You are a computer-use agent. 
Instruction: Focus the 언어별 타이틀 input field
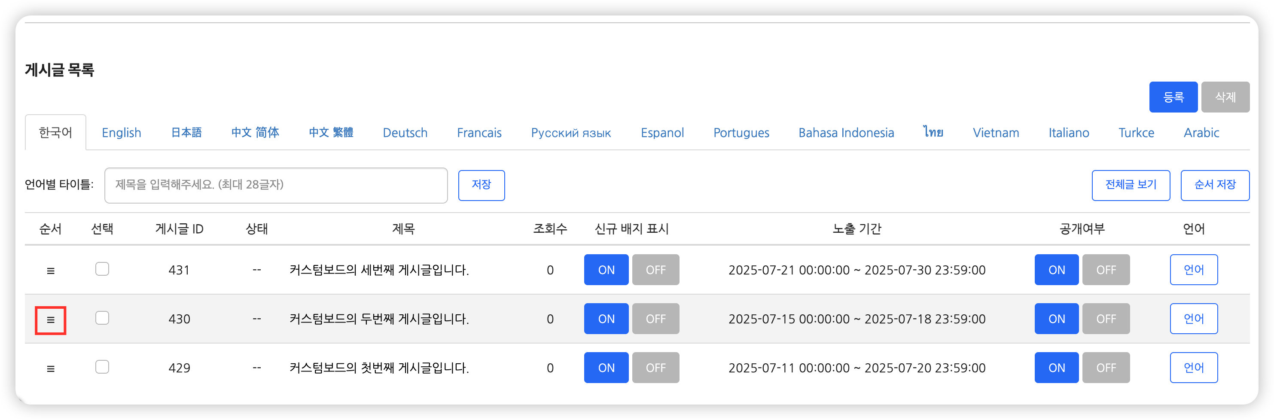[275, 185]
